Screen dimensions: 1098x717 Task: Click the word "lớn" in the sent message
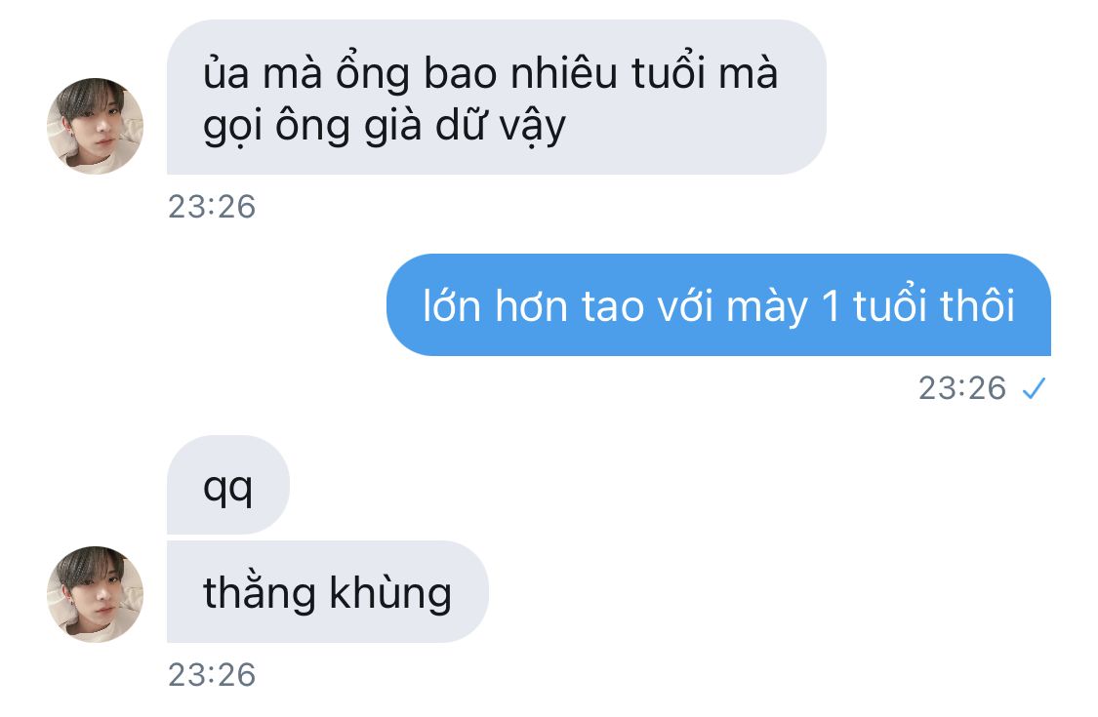pyautogui.click(x=452, y=306)
